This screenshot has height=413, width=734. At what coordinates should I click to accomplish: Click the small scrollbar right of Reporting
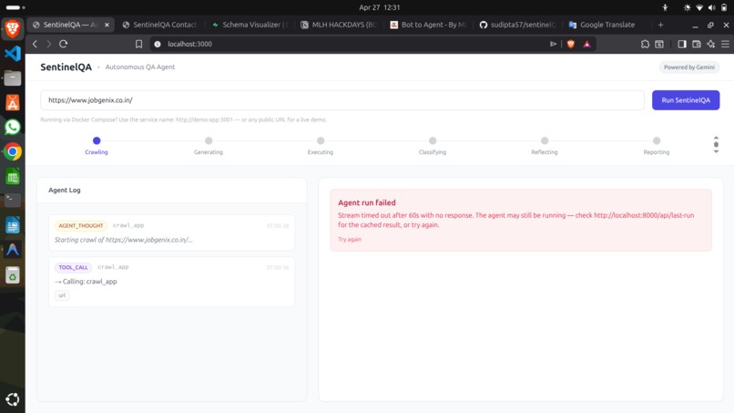point(716,145)
